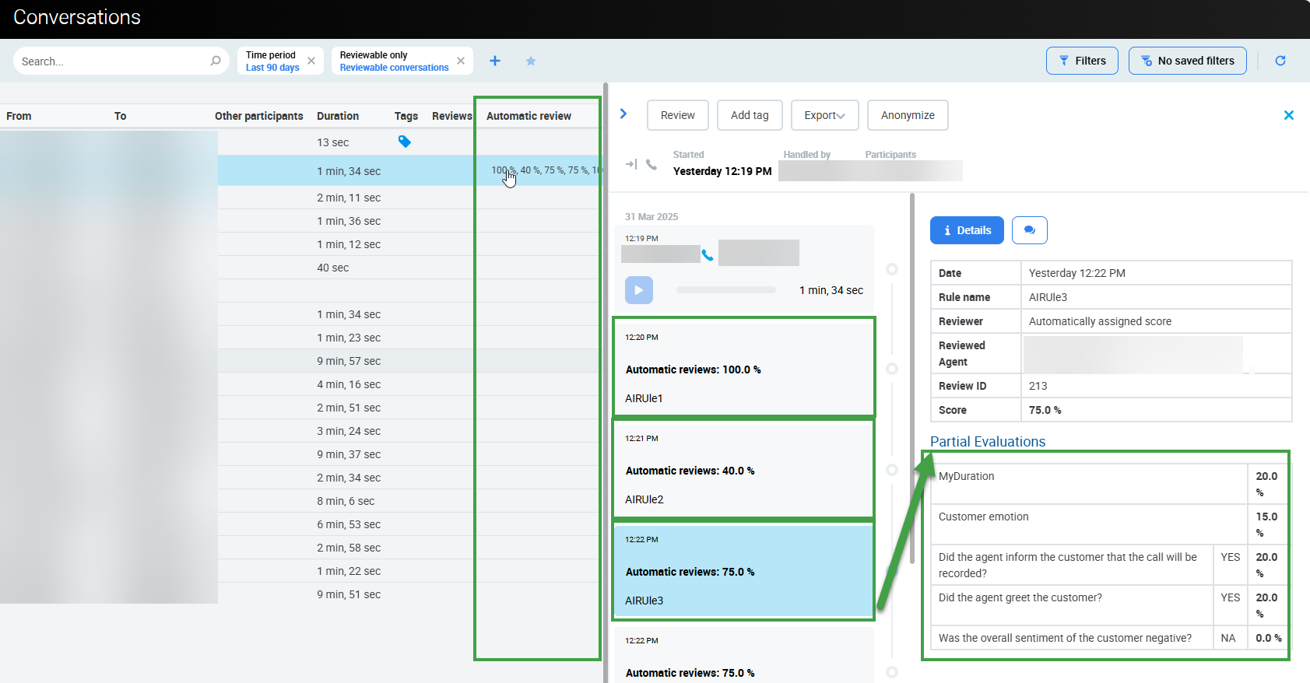Click the Review button
This screenshot has width=1310, height=683.
tap(677, 115)
